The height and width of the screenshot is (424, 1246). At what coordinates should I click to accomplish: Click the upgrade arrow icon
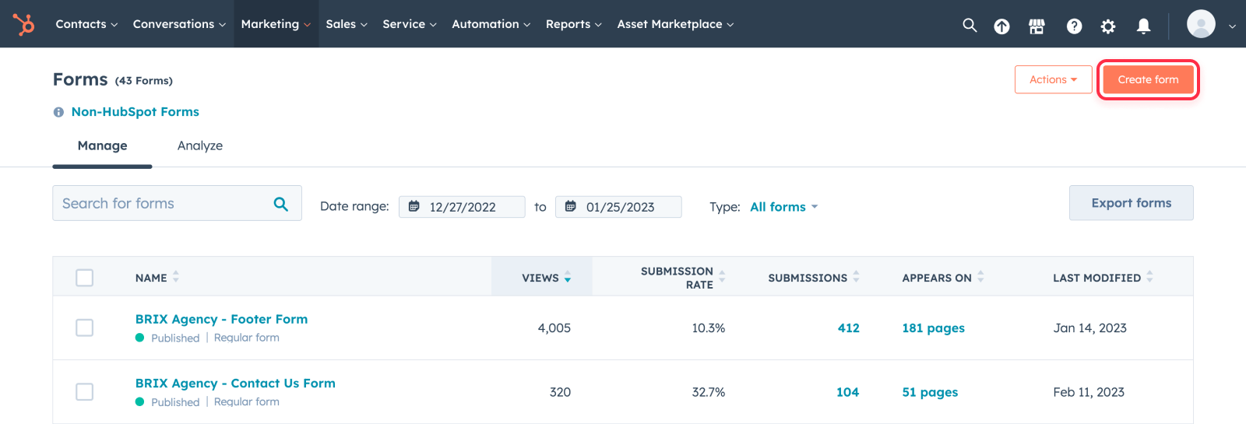click(x=1001, y=26)
